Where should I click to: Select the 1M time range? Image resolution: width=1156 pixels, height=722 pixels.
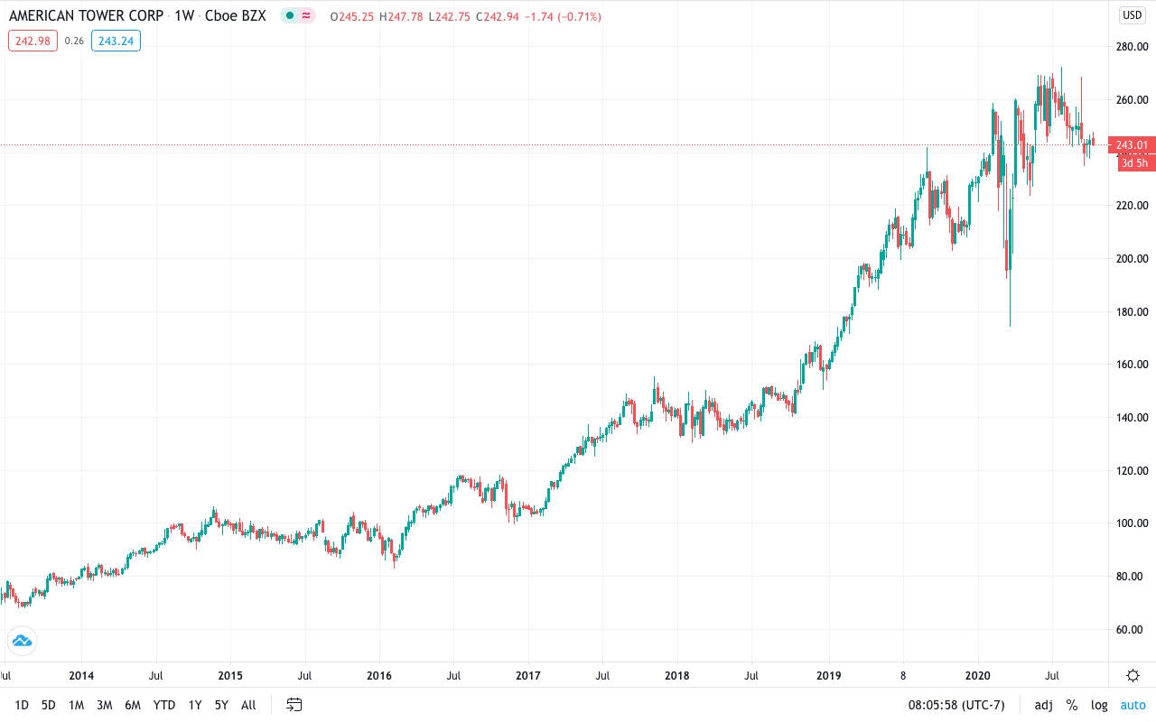(x=77, y=705)
